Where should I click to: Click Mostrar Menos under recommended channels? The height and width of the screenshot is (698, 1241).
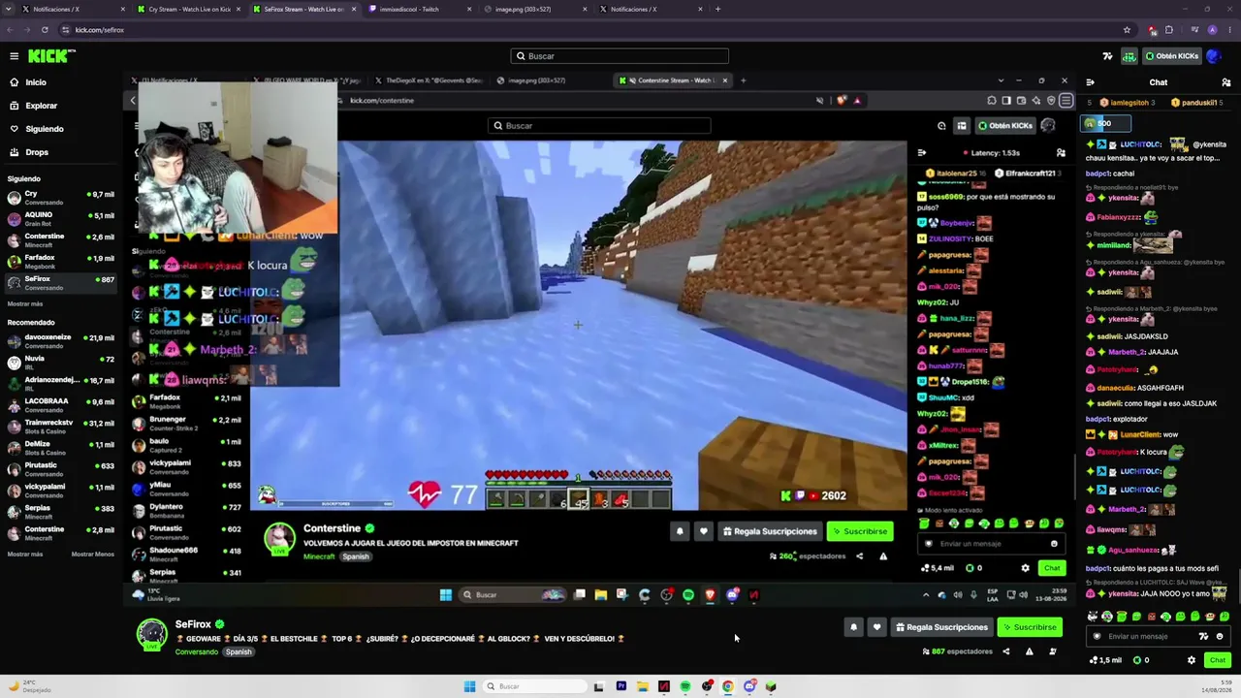coord(93,555)
